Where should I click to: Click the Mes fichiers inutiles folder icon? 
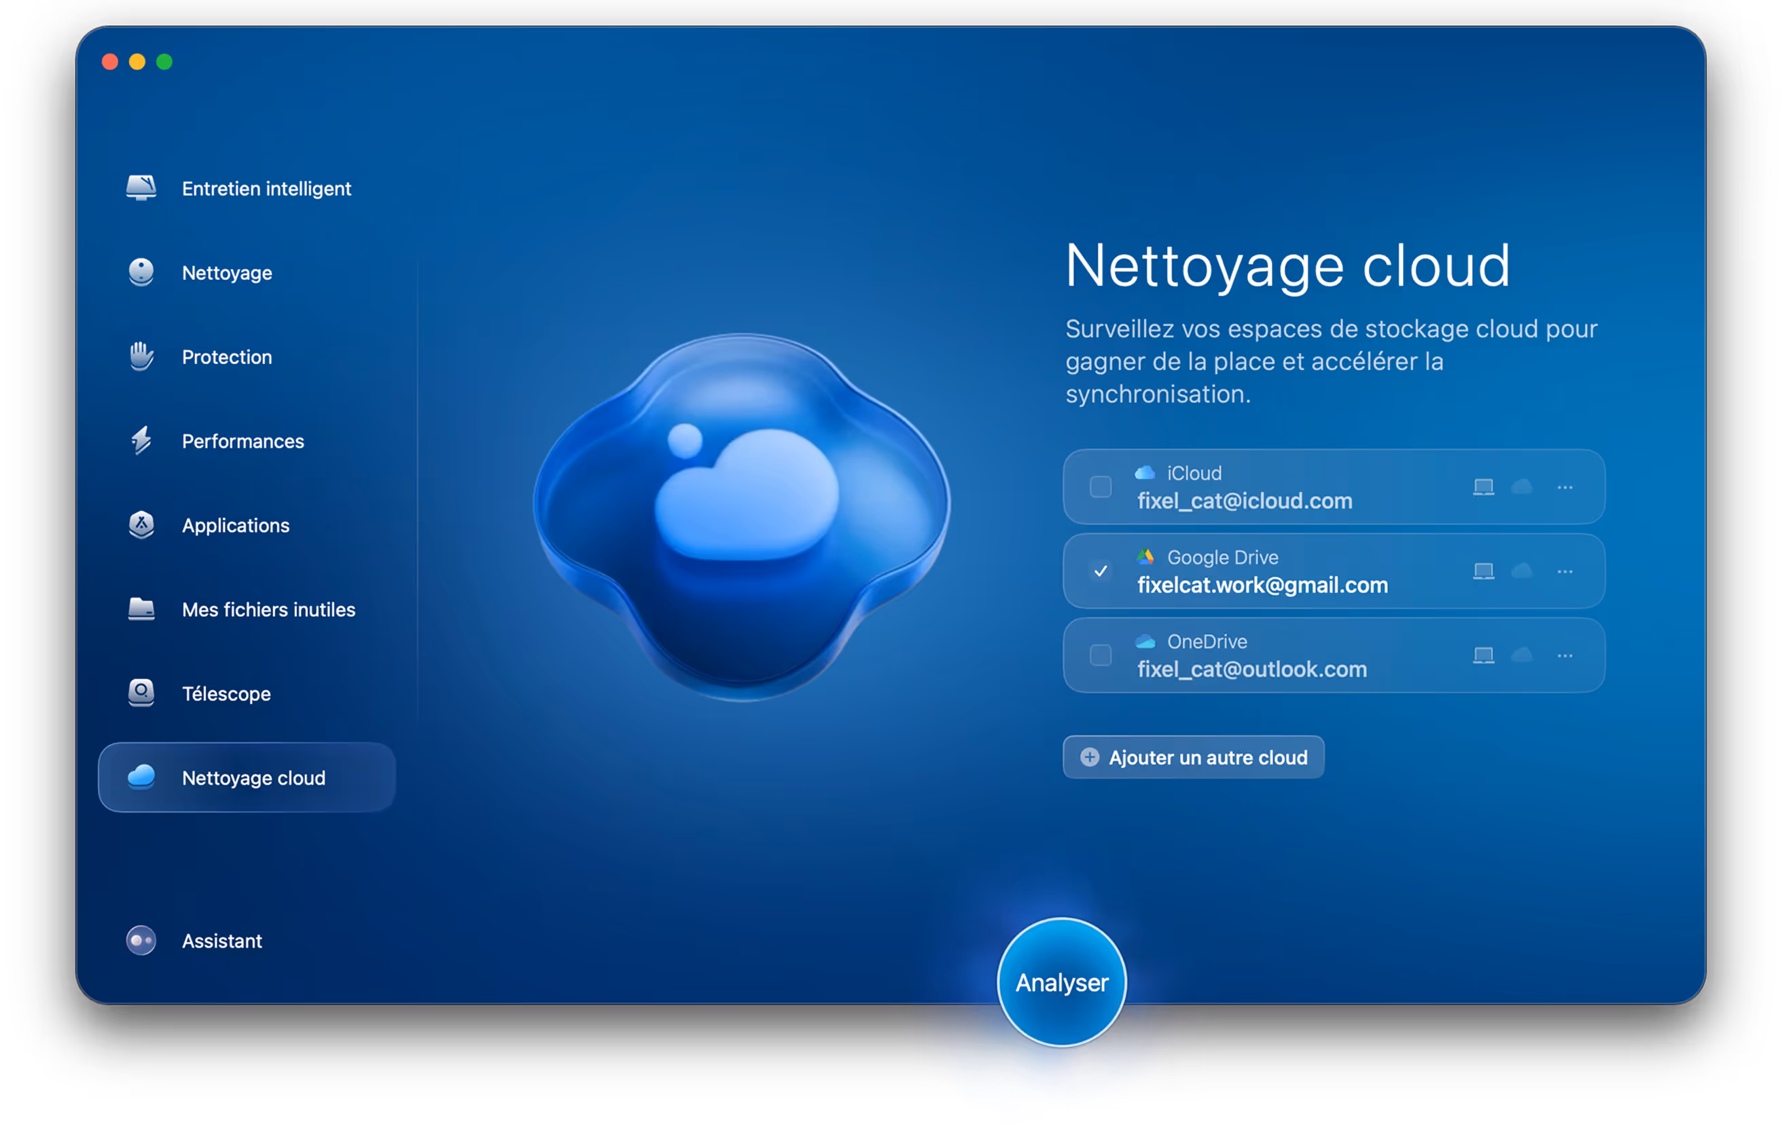pos(141,609)
